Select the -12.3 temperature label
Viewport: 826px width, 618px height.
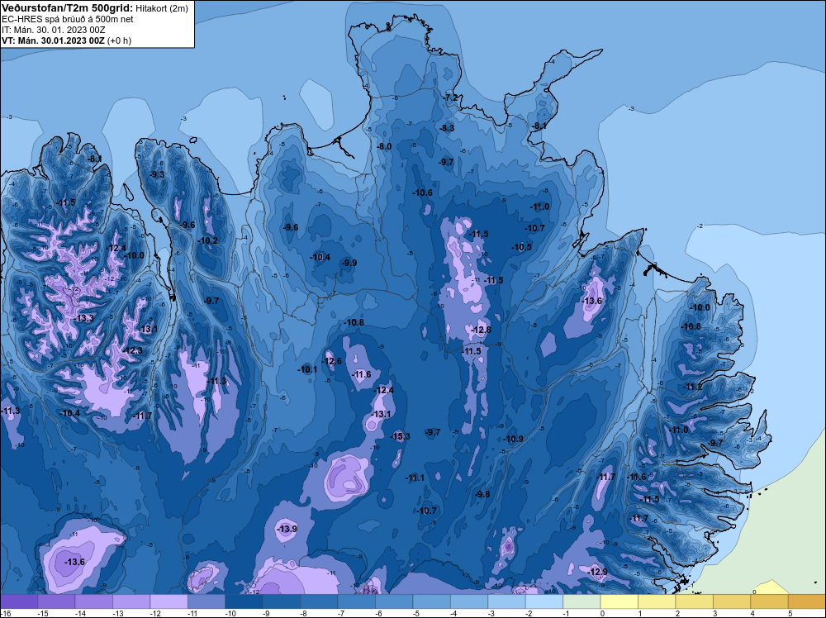132,351
